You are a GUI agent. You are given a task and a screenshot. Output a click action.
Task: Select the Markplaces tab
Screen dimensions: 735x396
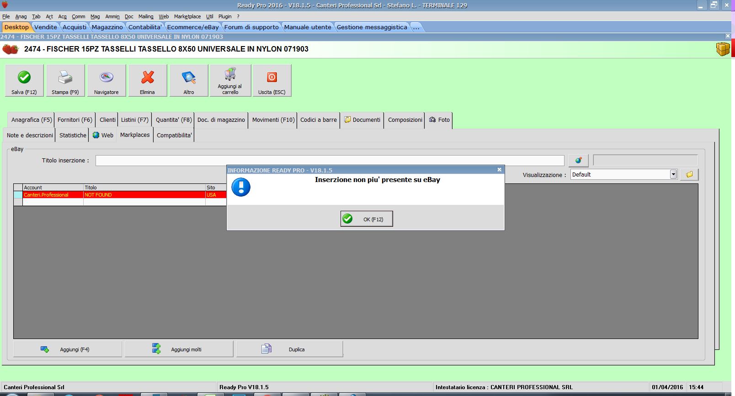pyautogui.click(x=135, y=135)
